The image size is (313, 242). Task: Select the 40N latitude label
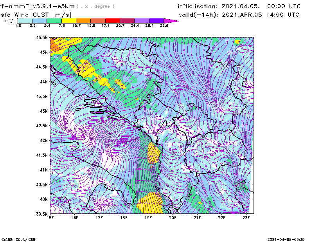point(44,199)
